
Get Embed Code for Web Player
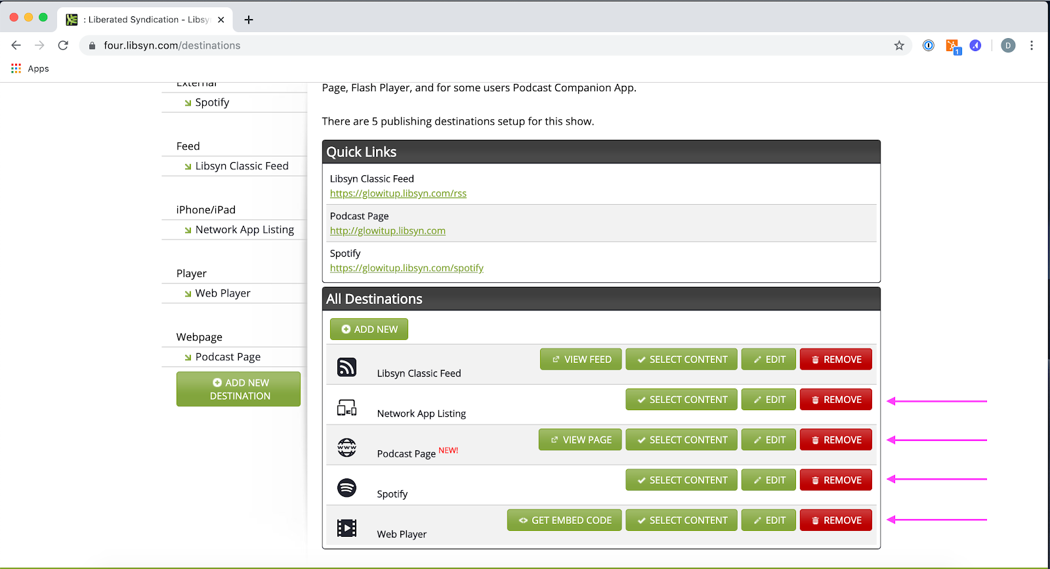(564, 520)
